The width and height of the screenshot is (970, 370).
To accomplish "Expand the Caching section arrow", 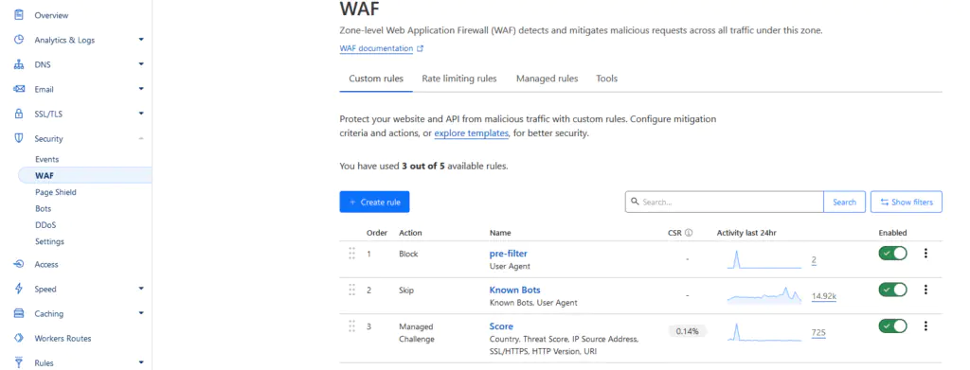I will pos(141,313).
